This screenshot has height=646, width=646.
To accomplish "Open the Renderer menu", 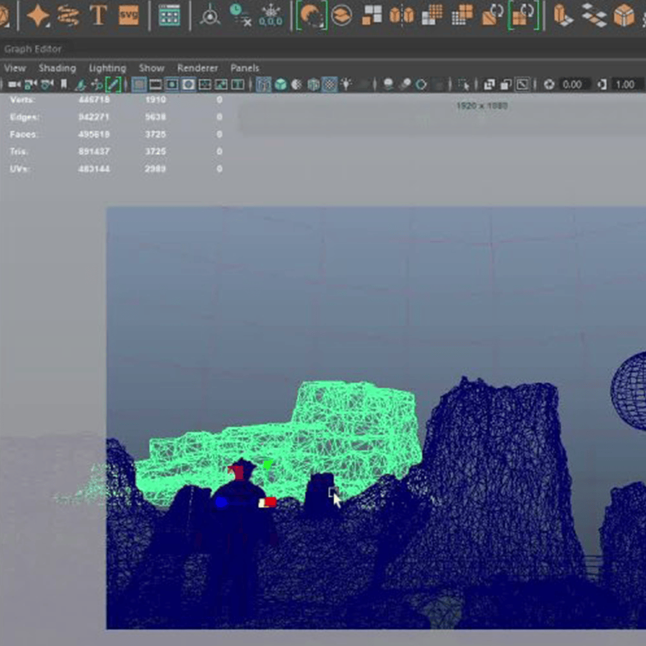I will point(198,68).
